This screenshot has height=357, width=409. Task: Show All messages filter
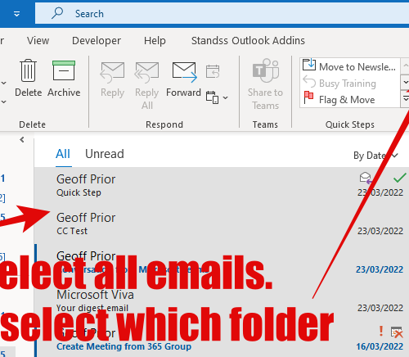(x=63, y=154)
